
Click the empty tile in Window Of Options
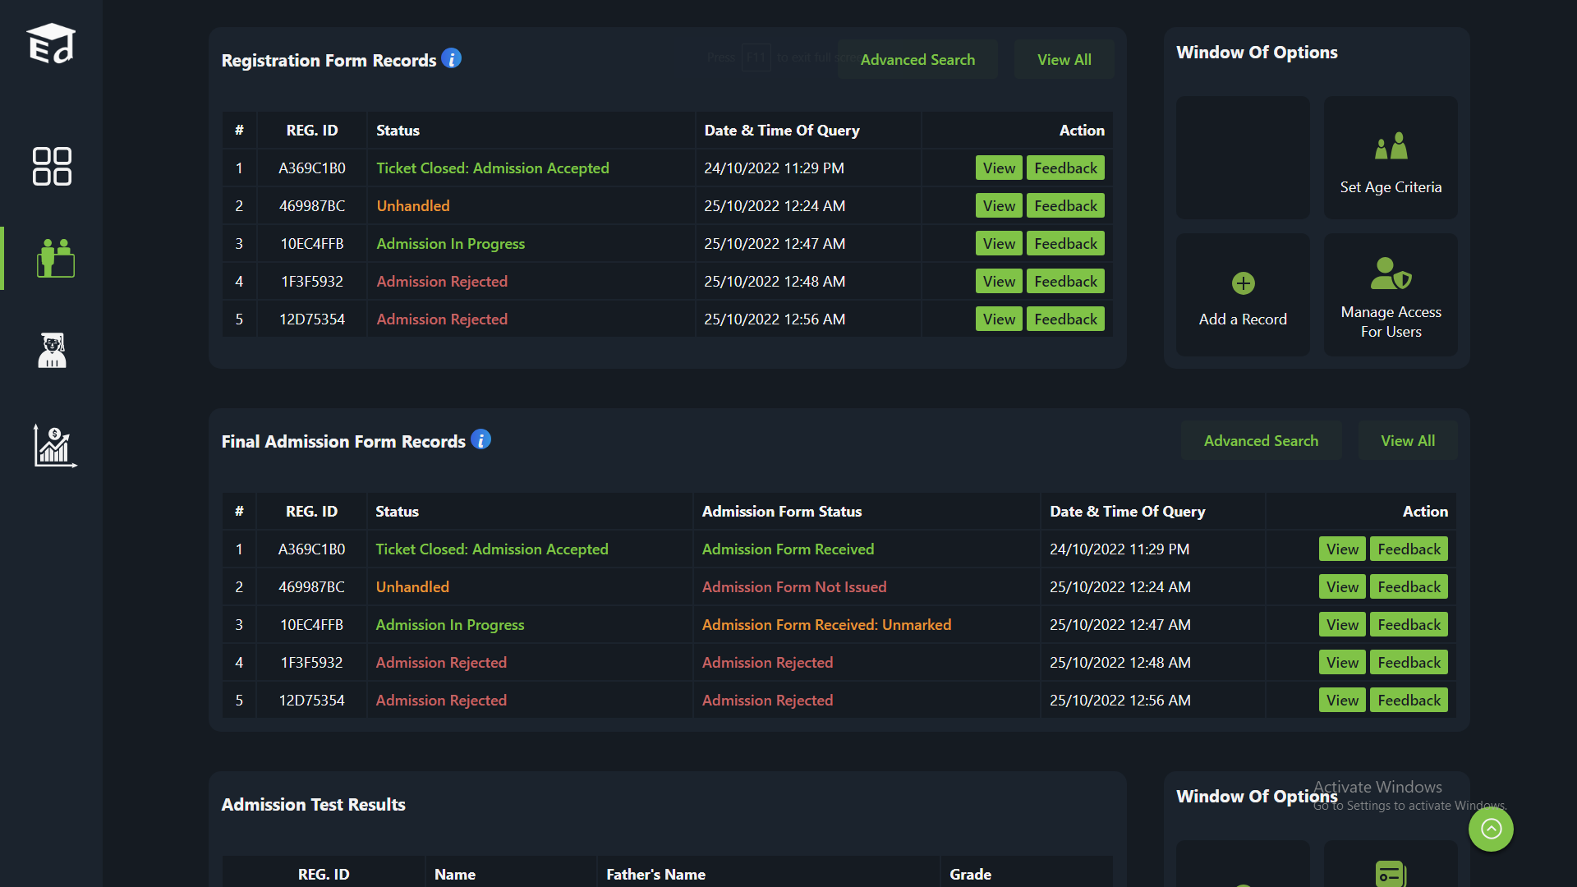click(x=1243, y=158)
